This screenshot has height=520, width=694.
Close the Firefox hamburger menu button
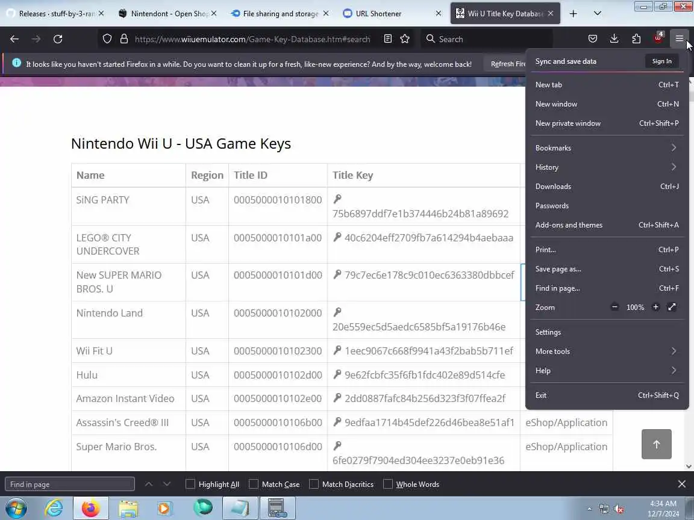(x=679, y=39)
